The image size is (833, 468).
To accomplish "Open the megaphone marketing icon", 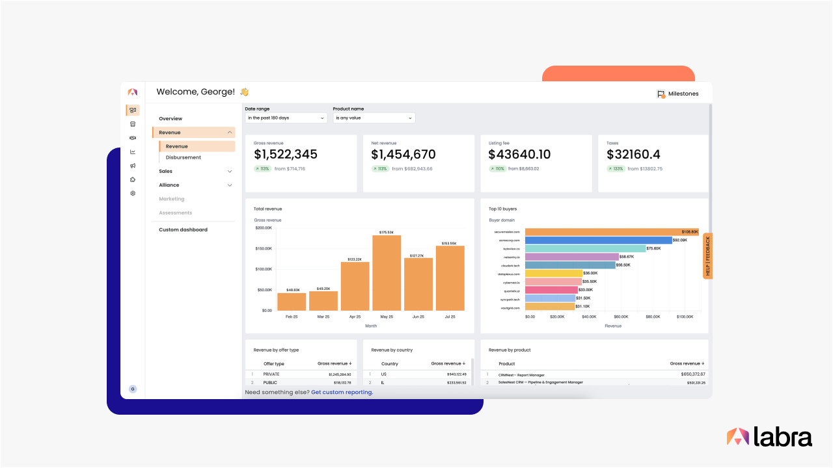I will [x=133, y=166].
